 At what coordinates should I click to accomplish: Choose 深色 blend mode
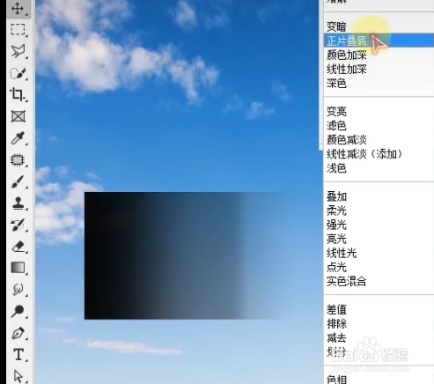click(x=336, y=84)
